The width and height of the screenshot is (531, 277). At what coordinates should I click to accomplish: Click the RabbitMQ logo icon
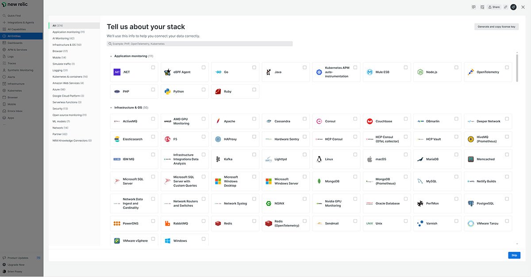coord(167,224)
